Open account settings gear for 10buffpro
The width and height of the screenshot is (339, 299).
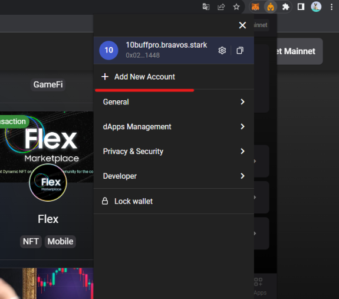point(222,50)
